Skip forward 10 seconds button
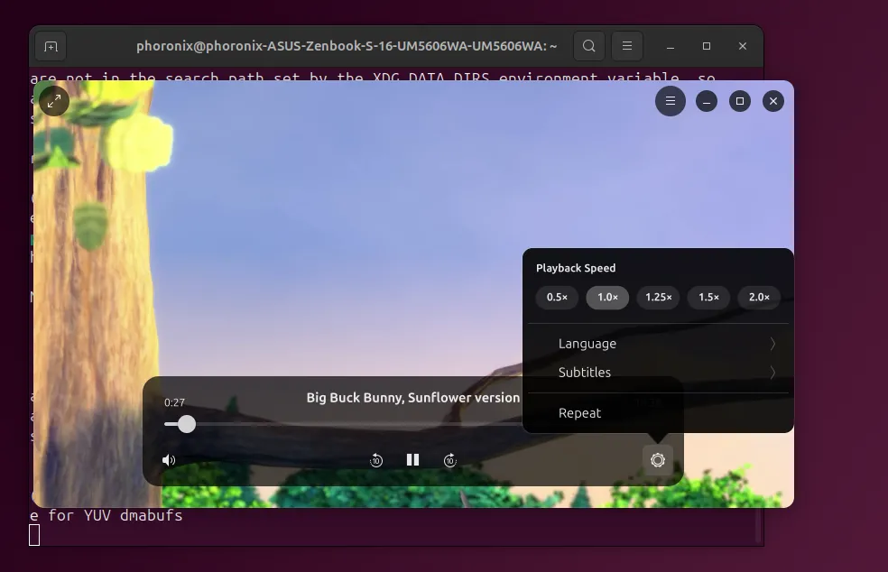Image resolution: width=888 pixels, height=572 pixels. pos(449,460)
